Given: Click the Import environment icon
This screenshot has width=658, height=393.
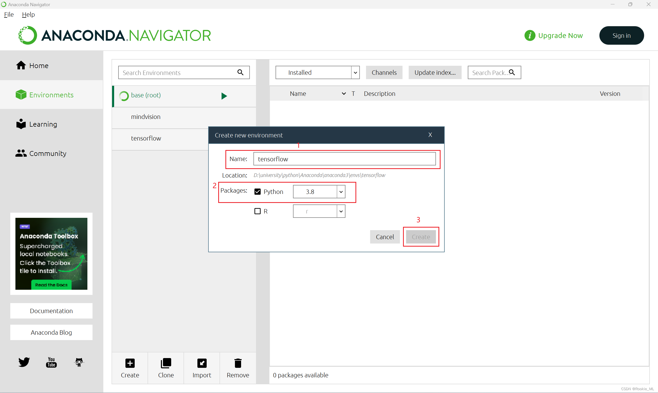Looking at the screenshot, I should [x=202, y=363].
